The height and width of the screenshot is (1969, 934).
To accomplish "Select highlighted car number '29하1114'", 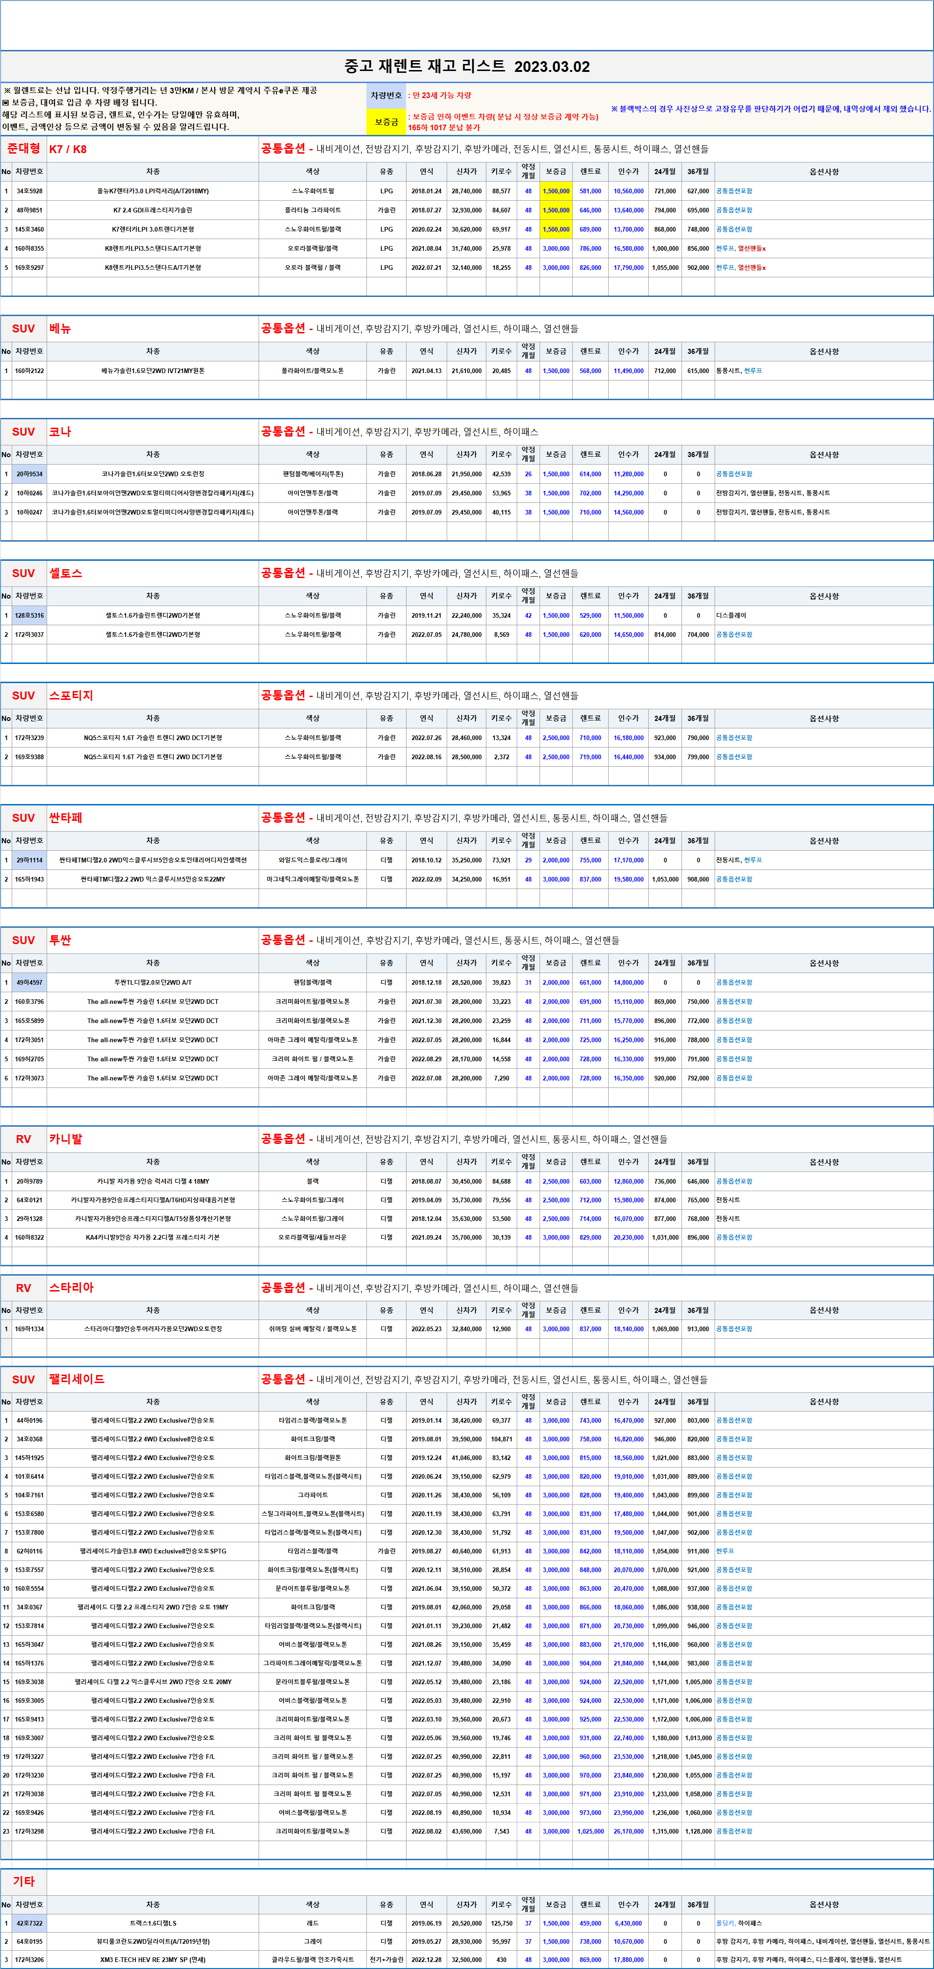I will [x=30, y=860].
